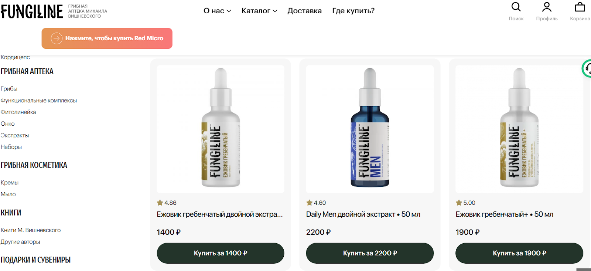Open Книги М. Вишневского link
Screen dimensions: 591x271
tap(31, 230)
